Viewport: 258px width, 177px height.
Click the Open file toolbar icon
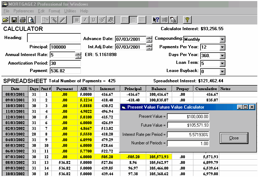click(6, 20)
